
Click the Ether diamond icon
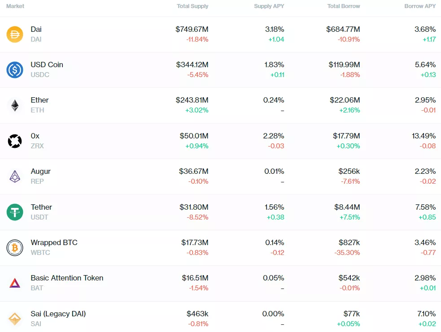point(15,105)
